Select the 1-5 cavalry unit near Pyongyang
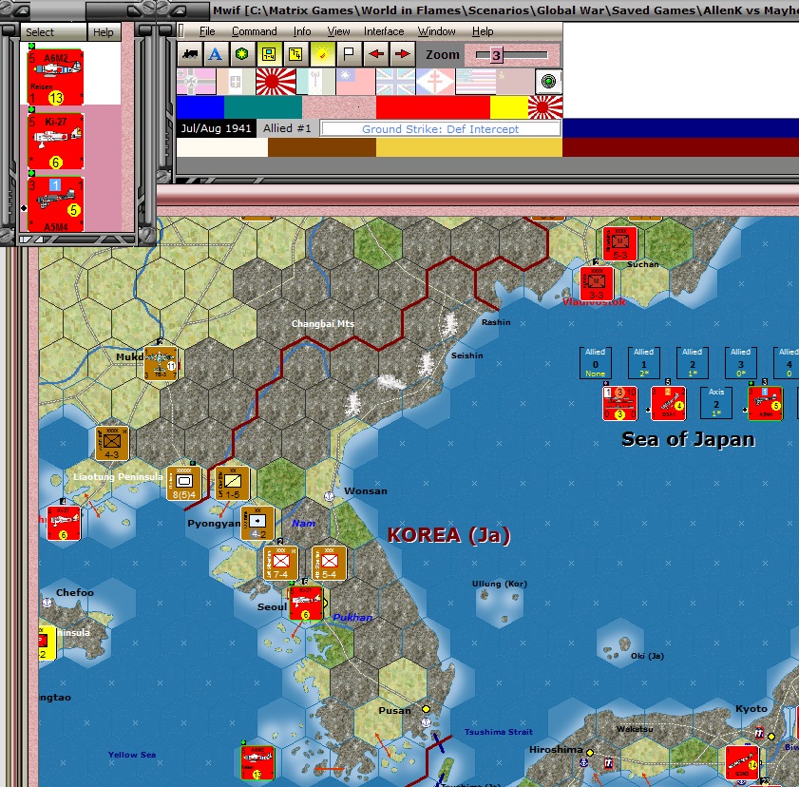The image size is (799, 787). coord(233,483)
